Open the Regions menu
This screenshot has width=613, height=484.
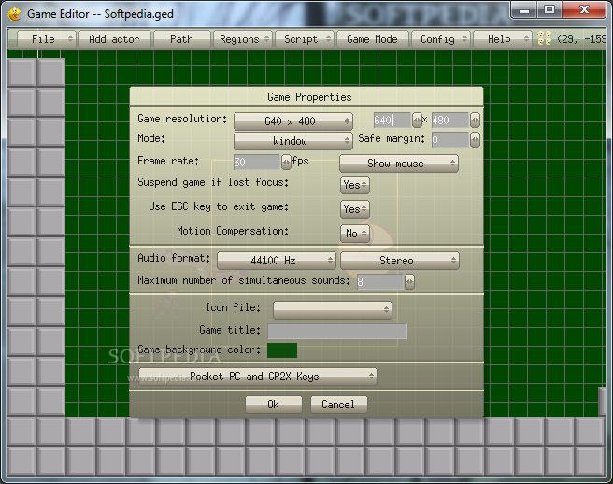[242, 39]
